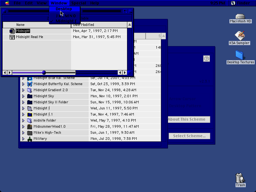Select the Midnight Butterfly Kal. Scheme name
The width and height of the screenshot is (256, 192).
pyautogui.click(x=58, y=84)
